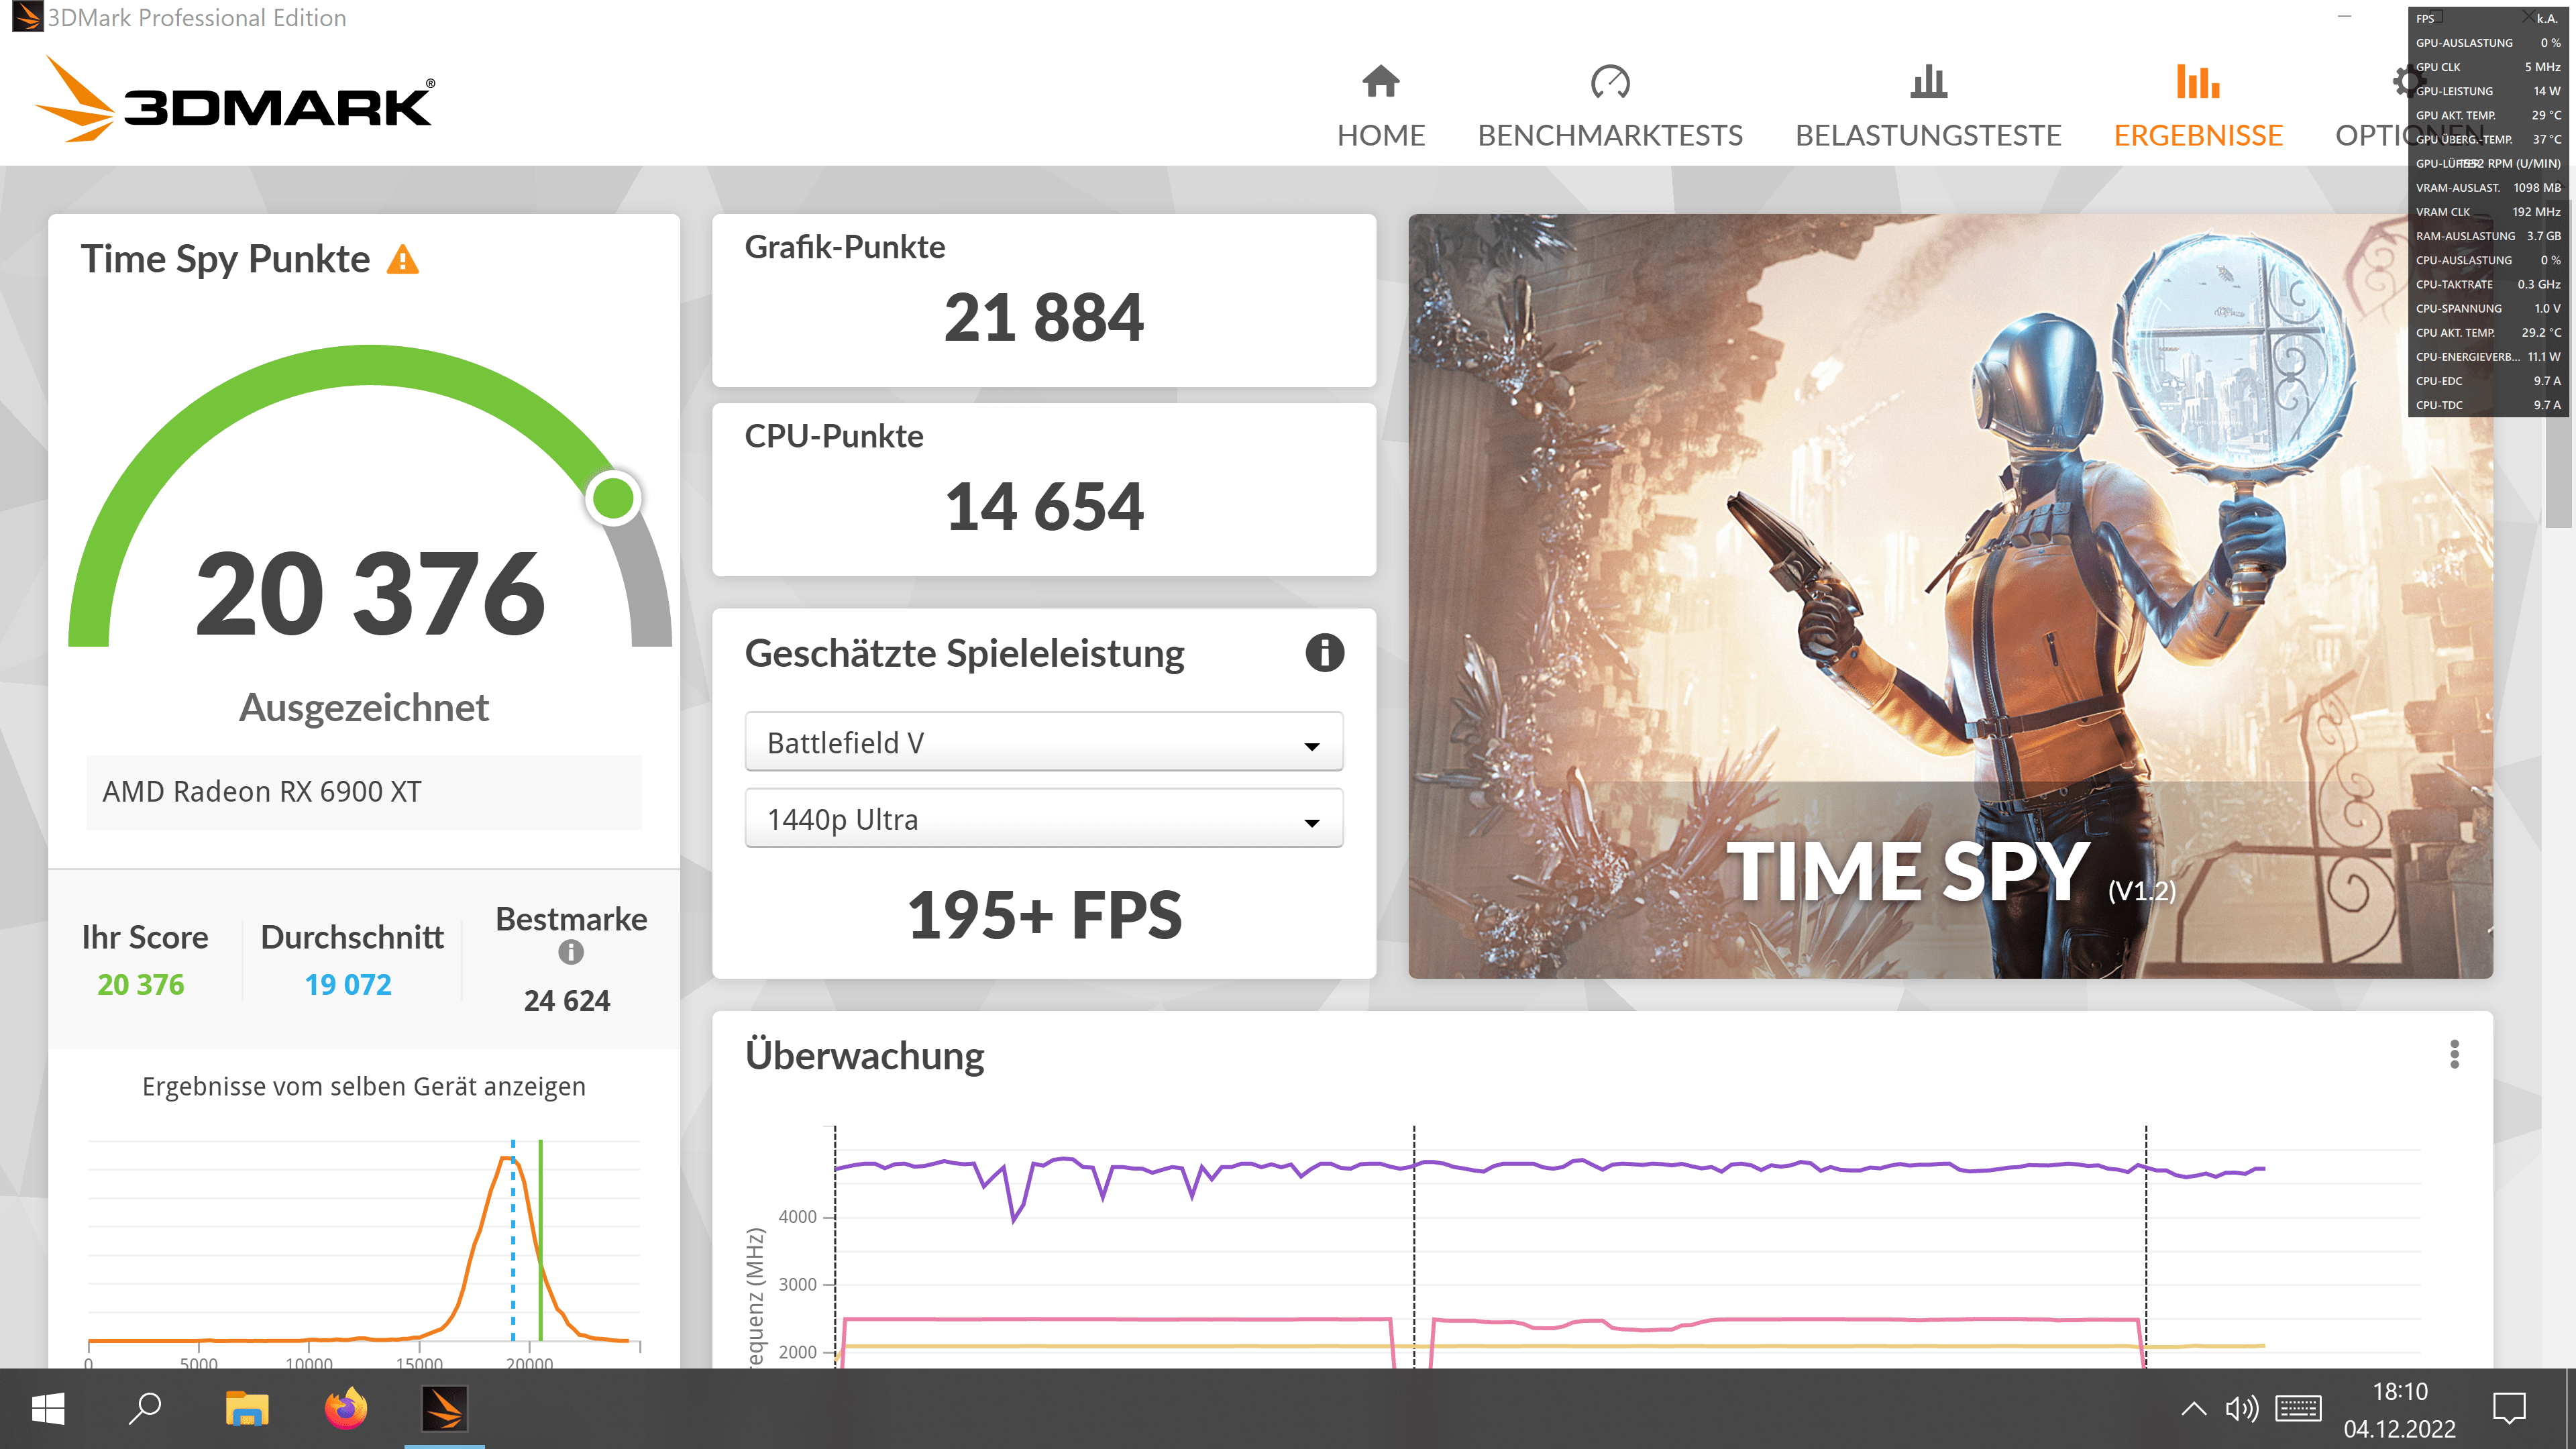2576x1449 pixels.
Task: Click the Ihr Score value 20 376
Action: point(141,984)
